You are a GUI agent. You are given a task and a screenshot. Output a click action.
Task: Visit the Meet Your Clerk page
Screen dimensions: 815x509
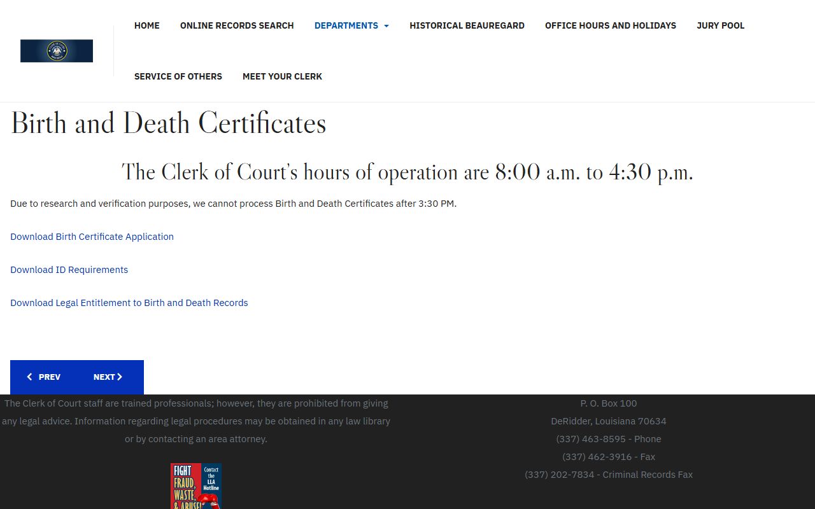coord(282,76)
